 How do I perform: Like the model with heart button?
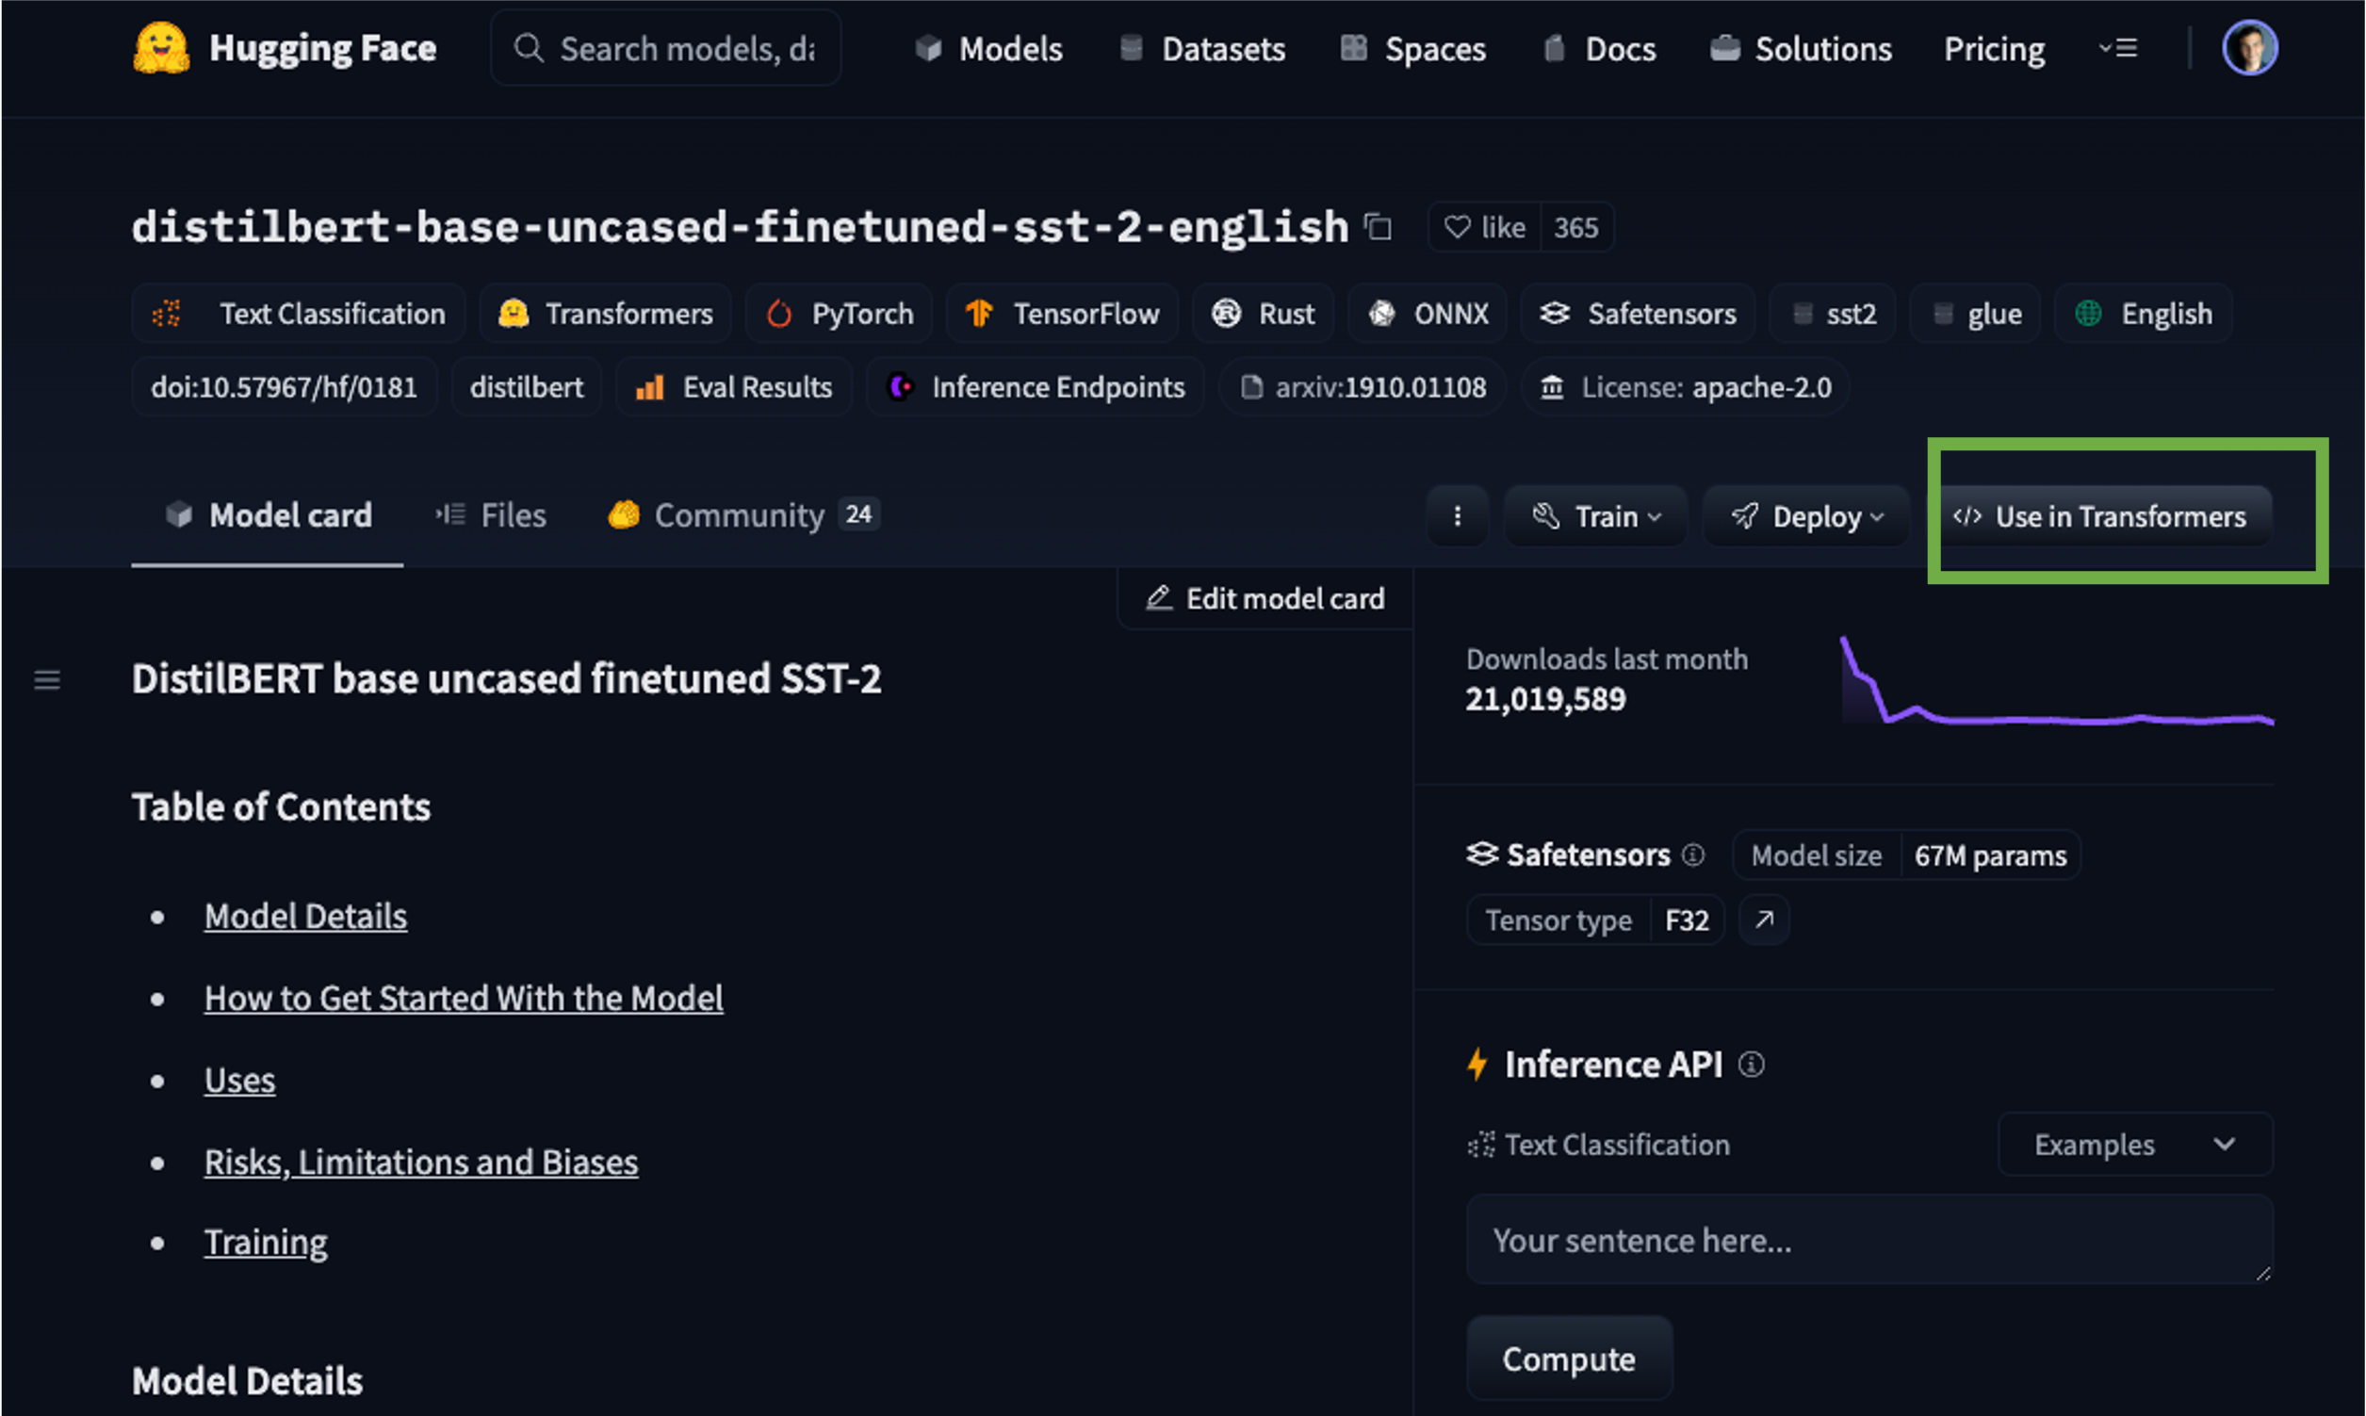(1484, 227)
